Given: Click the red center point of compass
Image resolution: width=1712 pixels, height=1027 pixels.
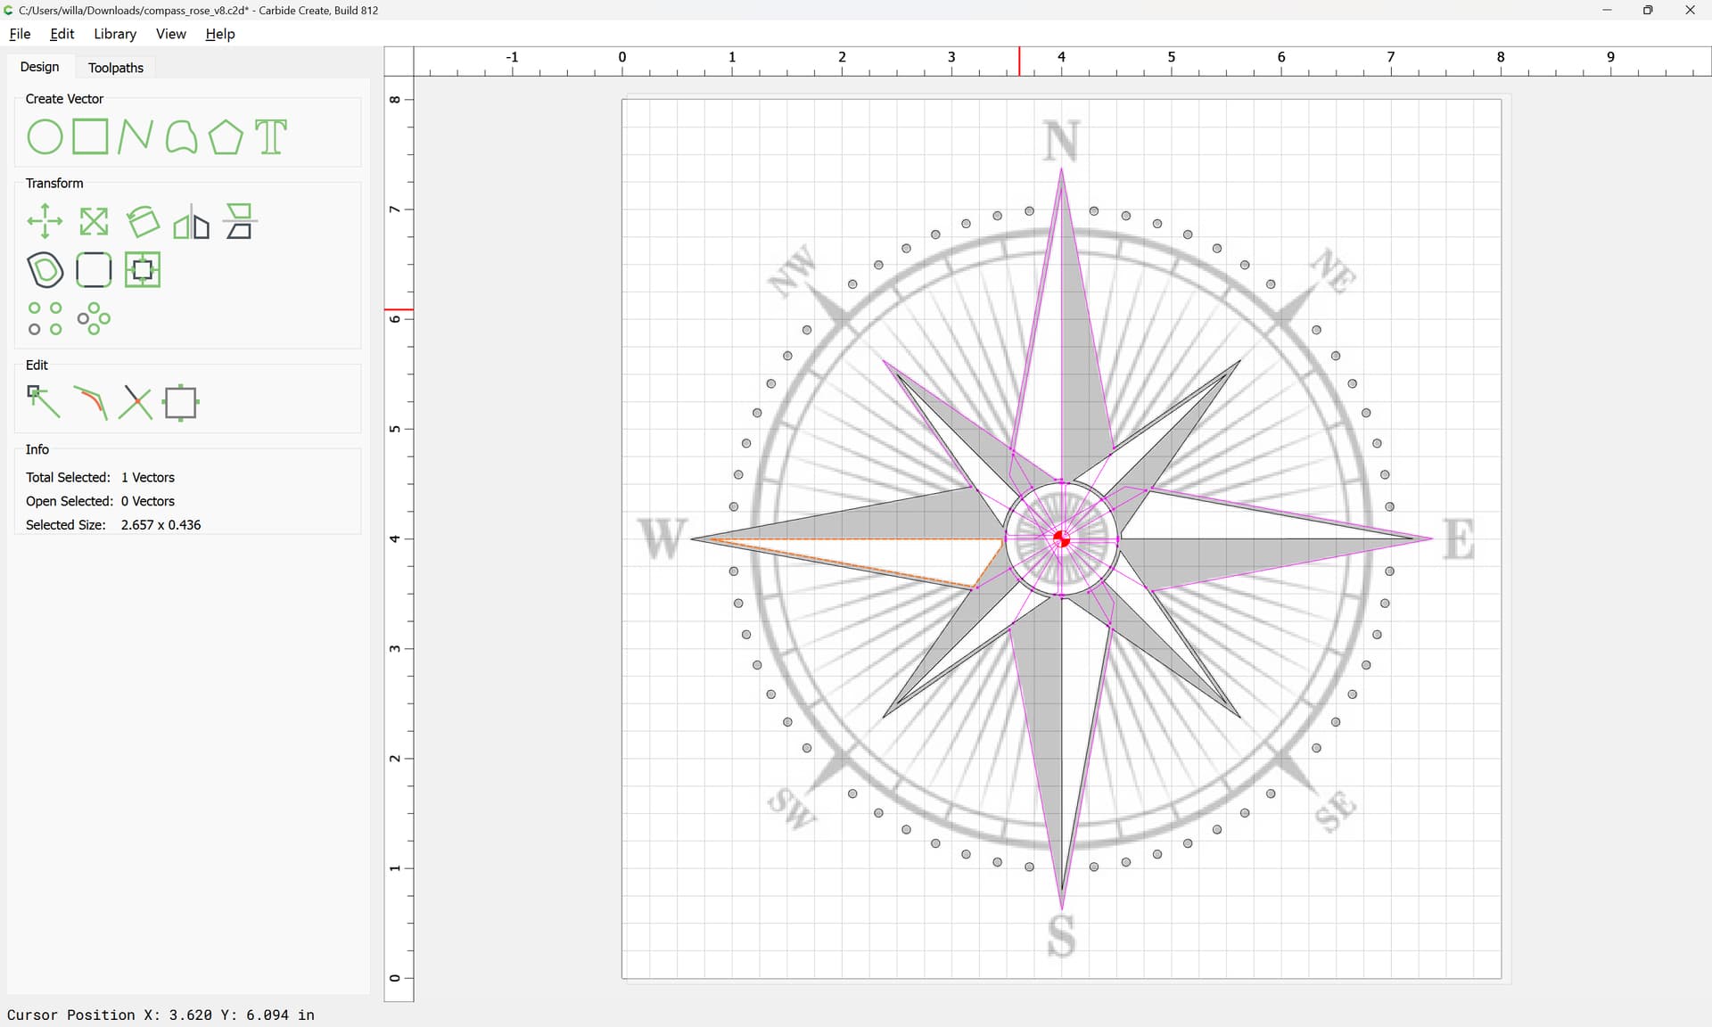Looking at the screenshot, I should pos(1061,538).
